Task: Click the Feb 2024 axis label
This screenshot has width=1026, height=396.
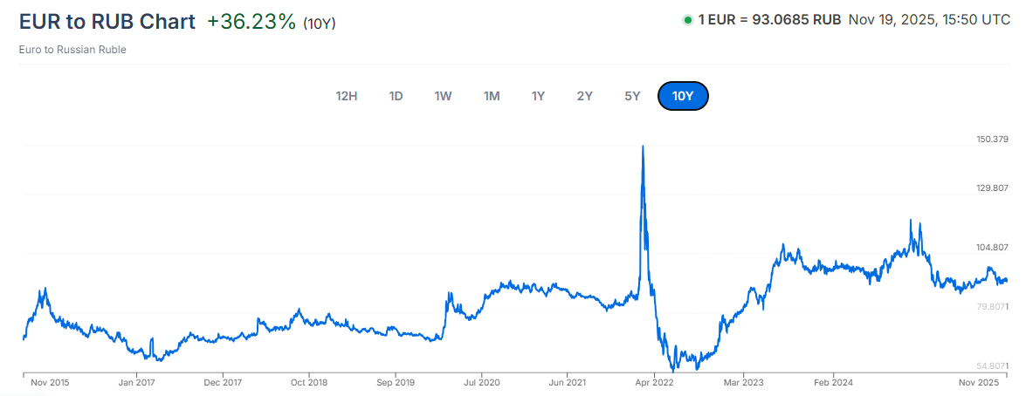Action: click(831, 382)
